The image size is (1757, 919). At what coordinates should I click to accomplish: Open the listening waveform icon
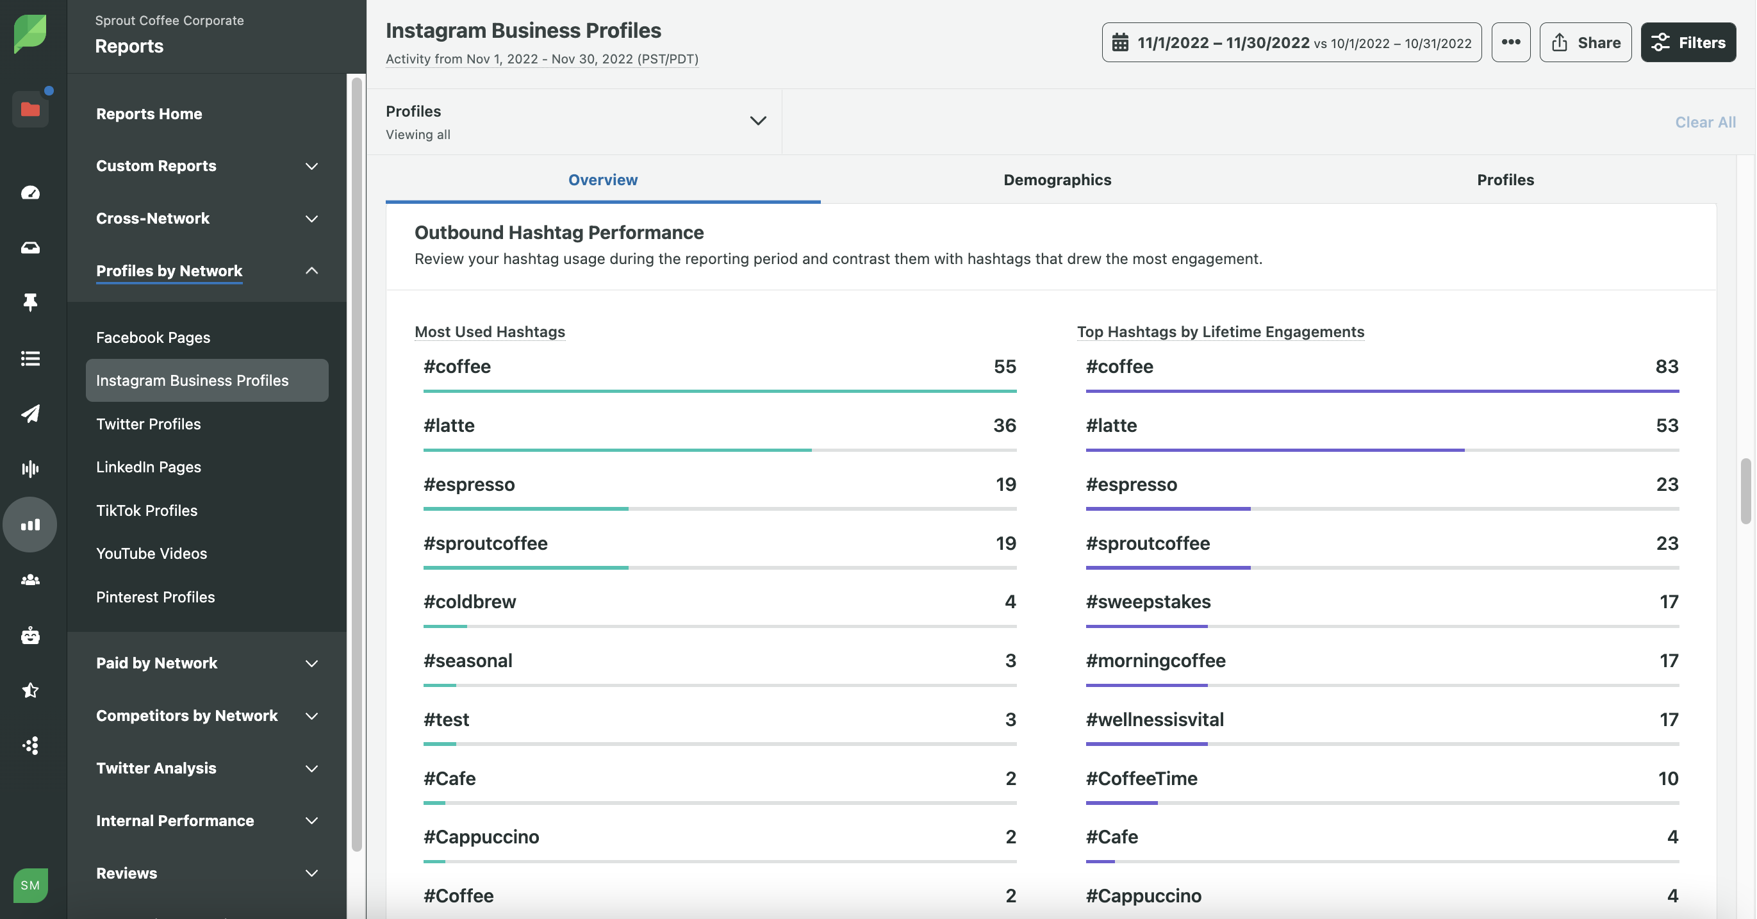[30, 468]
